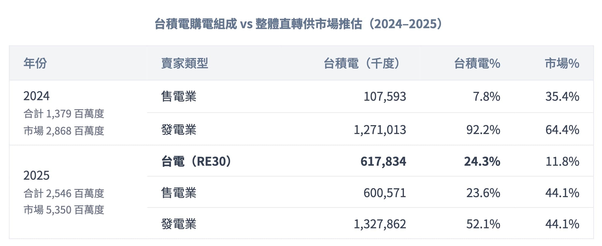Select the 合計 2,546 百萬度 text

coord(64,193)
